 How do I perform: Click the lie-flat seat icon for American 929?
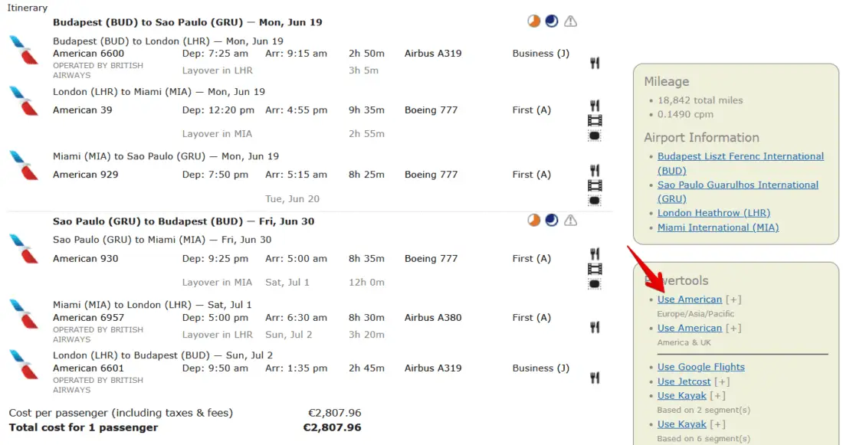(x=595, y=201)
